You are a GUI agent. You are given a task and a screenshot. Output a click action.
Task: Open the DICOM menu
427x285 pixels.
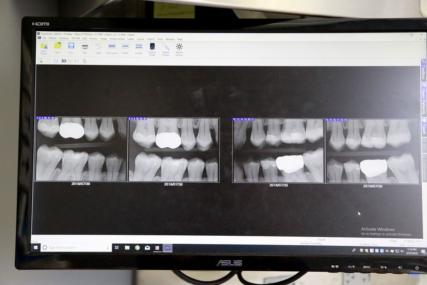(76, 38)
